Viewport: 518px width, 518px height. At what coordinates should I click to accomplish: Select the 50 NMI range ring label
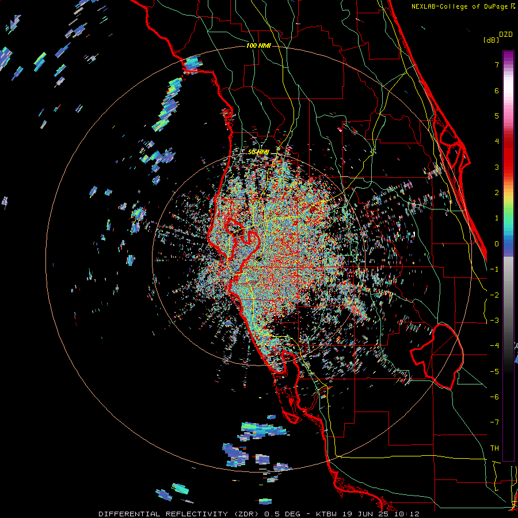(x=258, y=153)
